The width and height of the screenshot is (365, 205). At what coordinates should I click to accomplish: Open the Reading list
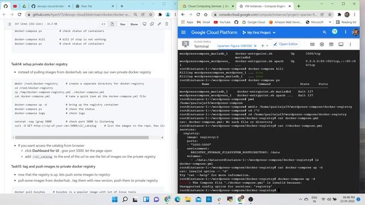point(346,22)
